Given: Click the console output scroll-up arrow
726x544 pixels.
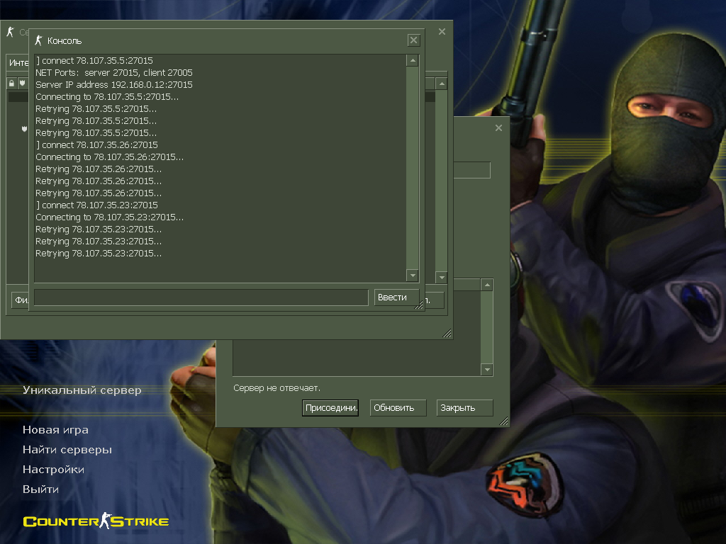Looking at the screenshot, I should (413, 61).
